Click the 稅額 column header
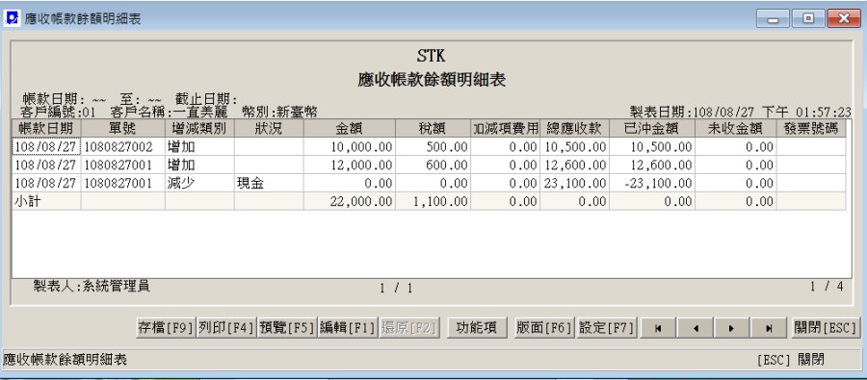867x380 pixels. pyautogui.click(x=433, y=128)
